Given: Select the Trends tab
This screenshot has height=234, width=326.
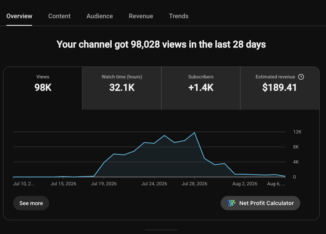Looking at the screenshot, I should 179,16.
